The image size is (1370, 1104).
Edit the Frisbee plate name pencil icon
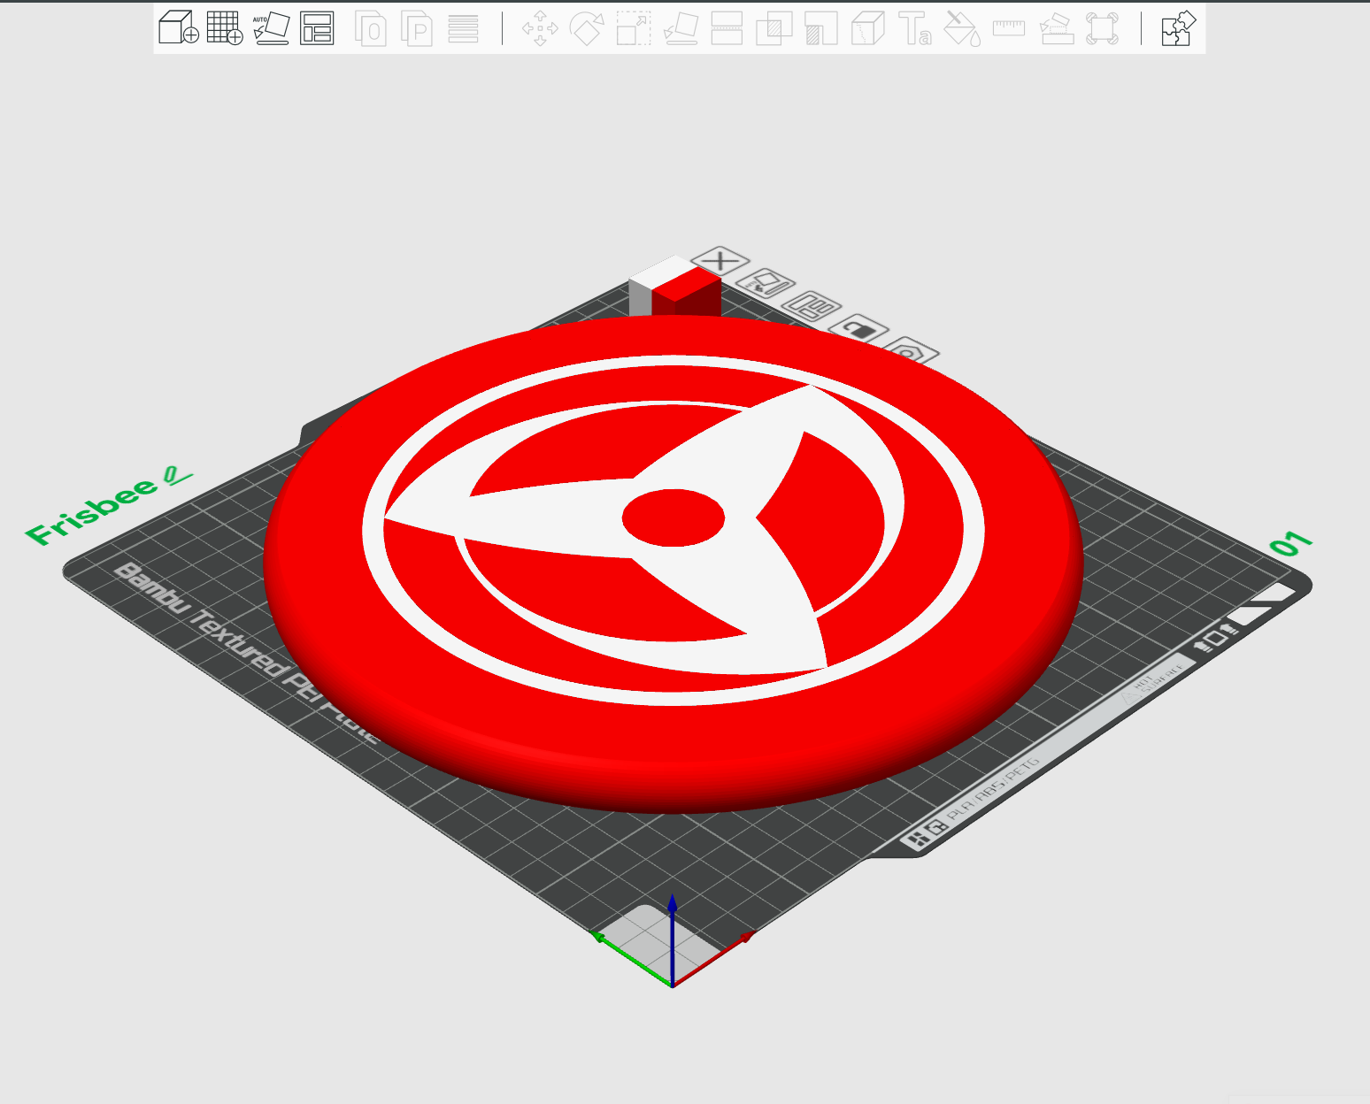pos(177,476)
